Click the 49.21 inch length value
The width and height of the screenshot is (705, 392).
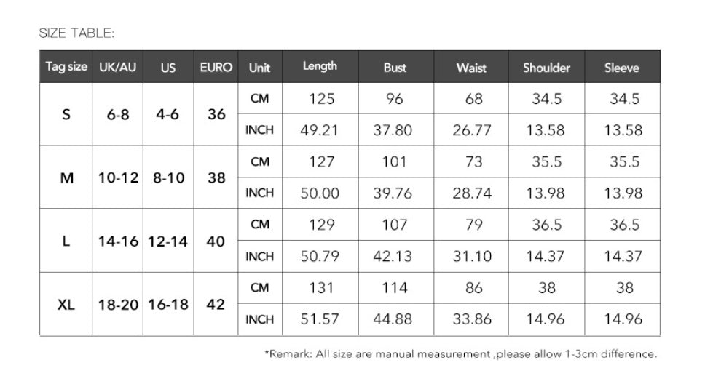(x=320, y=130)
